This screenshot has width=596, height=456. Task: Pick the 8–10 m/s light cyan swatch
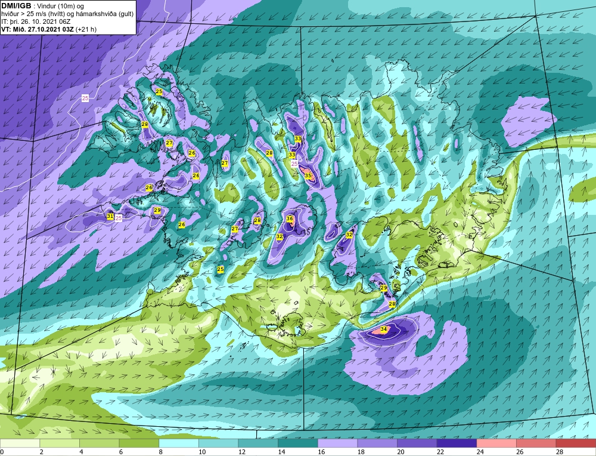click(x=179, y=443)
